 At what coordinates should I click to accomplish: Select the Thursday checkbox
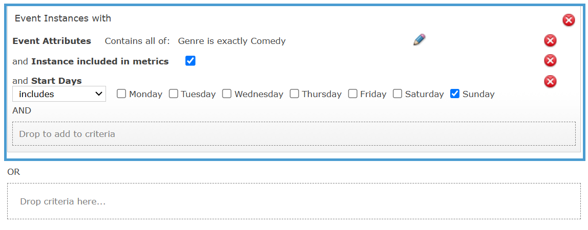(x=295, y=94)
